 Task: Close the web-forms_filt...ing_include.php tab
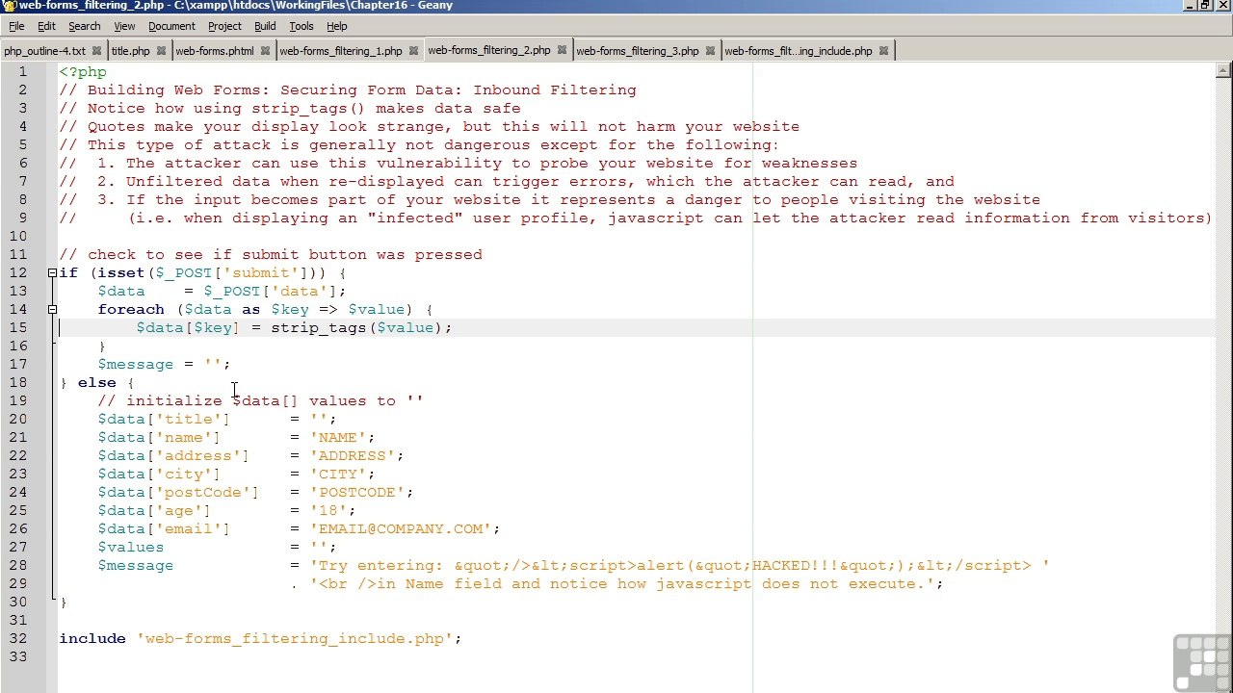coord(883,51)
